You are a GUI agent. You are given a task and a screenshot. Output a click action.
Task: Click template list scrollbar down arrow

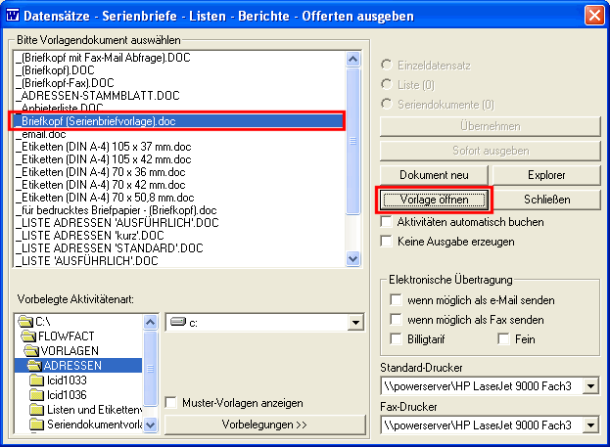pos(352,259)
